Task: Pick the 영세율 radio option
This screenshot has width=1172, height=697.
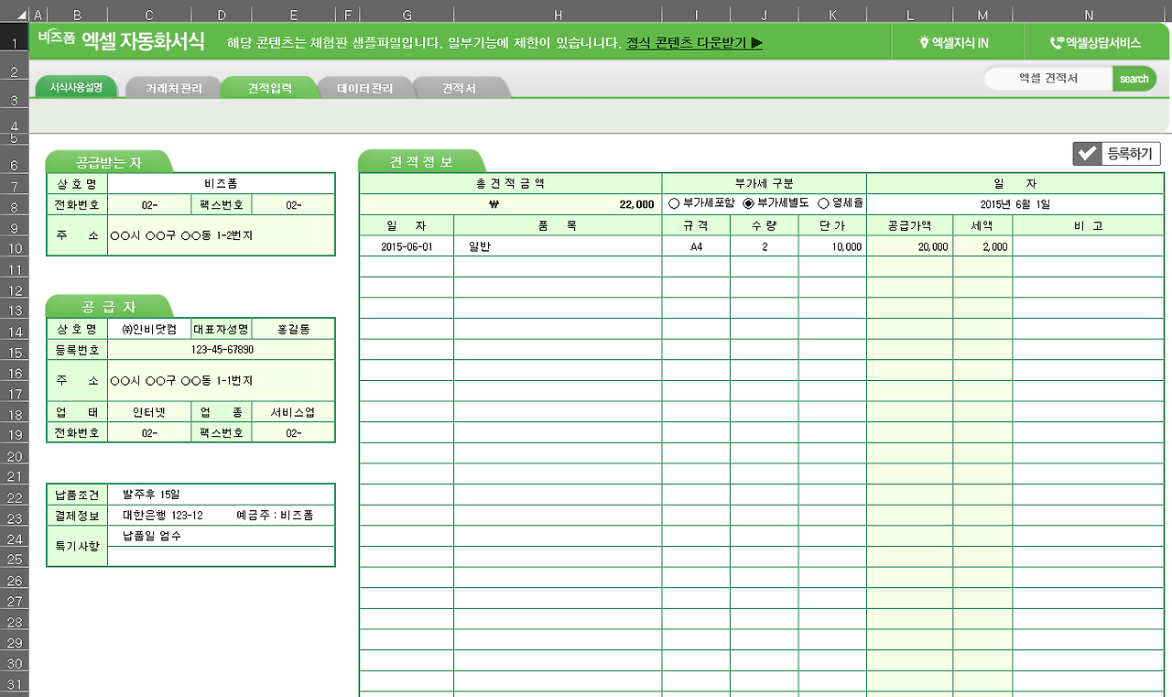Action: click(x=841, y=203)
